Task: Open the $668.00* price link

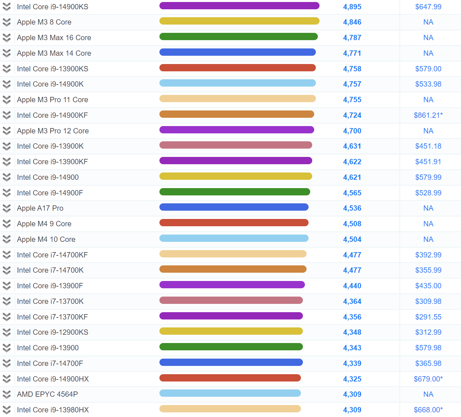Action: tap(428, 410)
